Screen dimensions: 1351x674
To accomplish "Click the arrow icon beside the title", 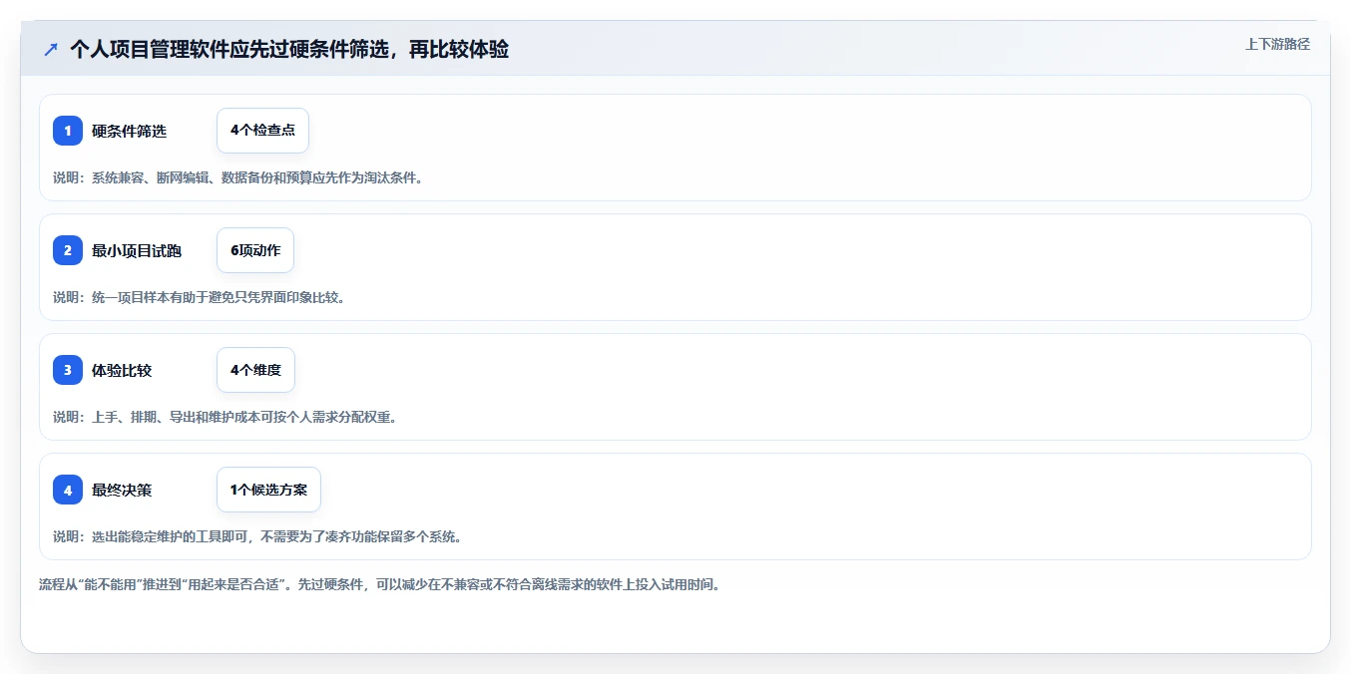I will [51, 49].
